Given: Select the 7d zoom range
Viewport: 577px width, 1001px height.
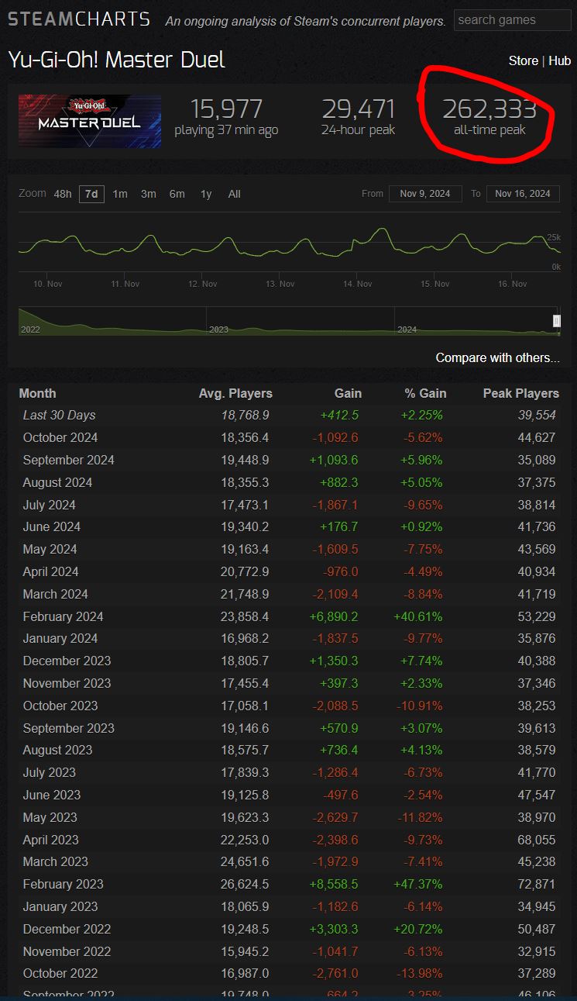Looking at the screenshot, I should 91,194.
